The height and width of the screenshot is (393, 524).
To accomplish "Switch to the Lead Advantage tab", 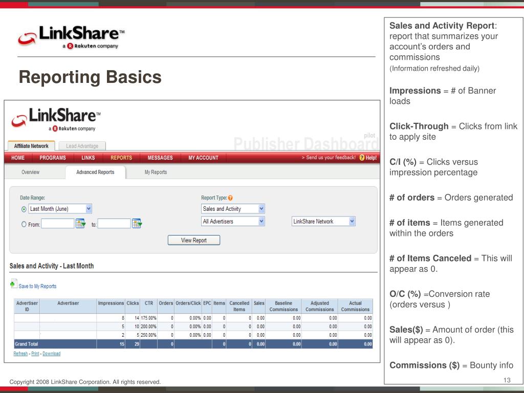I will click(x=82, y=146).
